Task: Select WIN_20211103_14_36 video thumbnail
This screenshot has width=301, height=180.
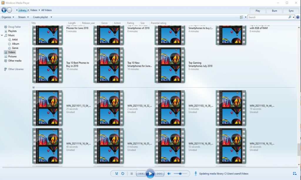Action: pos(170,108)
